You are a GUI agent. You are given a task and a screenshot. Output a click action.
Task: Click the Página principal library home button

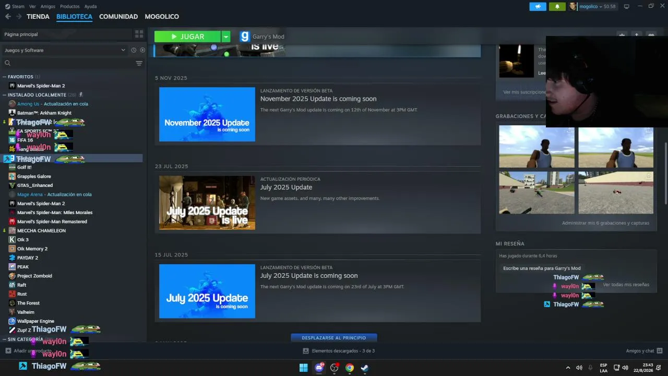tap(66, 34)
